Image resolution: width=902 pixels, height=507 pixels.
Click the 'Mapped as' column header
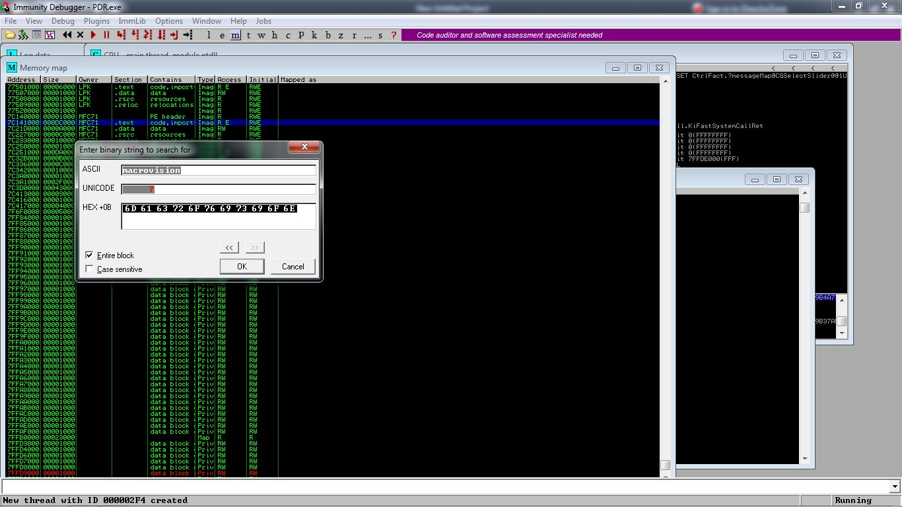tap(469, 80)
